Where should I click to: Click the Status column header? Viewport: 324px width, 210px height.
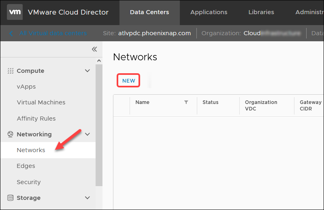point(210,102)
